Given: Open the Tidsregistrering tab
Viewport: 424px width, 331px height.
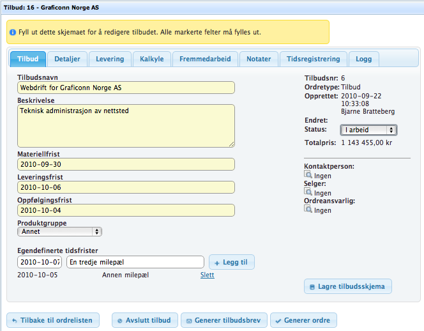Looking at the screenshot, I should 314,59.
